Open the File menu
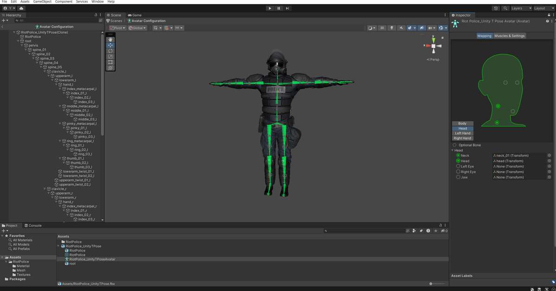 (4, 2)
